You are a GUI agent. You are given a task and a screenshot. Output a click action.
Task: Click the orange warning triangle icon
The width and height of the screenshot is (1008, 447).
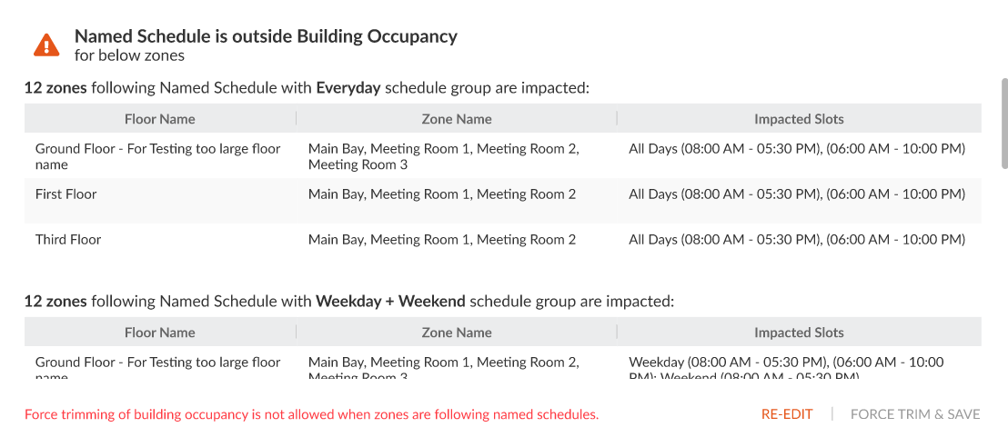click(47, 45)
